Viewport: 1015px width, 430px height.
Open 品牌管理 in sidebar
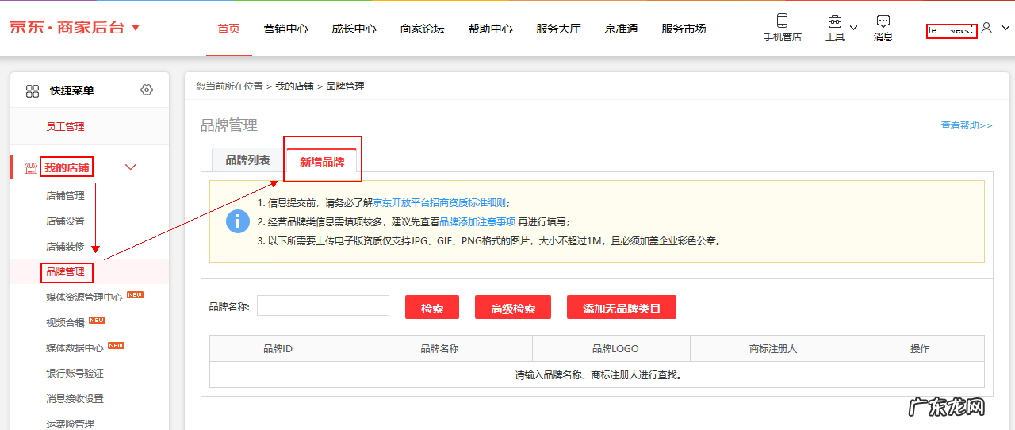click(65, 272)
